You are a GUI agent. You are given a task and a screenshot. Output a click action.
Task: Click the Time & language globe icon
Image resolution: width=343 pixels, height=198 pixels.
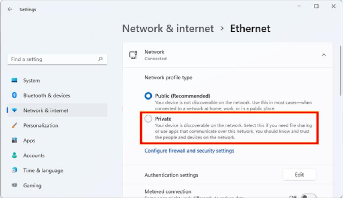click(x=14, y=170)
